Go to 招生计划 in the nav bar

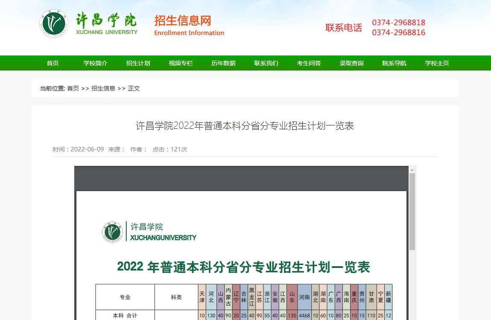pos(138,63)
